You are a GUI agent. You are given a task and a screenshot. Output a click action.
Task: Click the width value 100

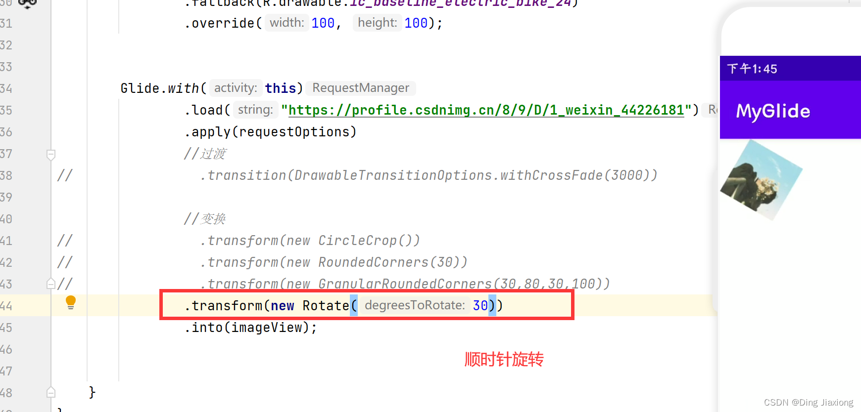tap(323, 23)
